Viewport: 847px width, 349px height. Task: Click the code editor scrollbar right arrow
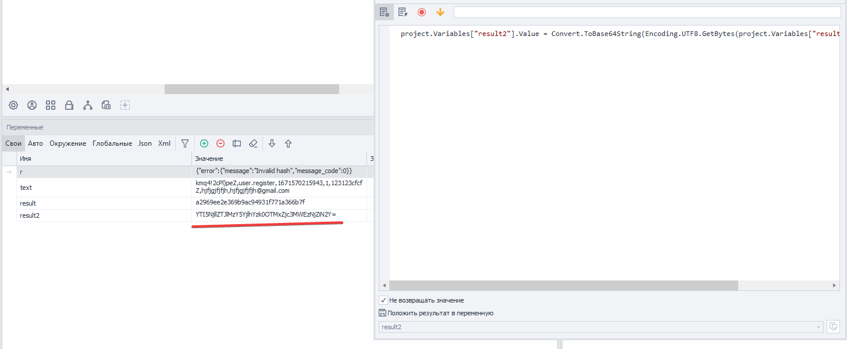[835, 286]
